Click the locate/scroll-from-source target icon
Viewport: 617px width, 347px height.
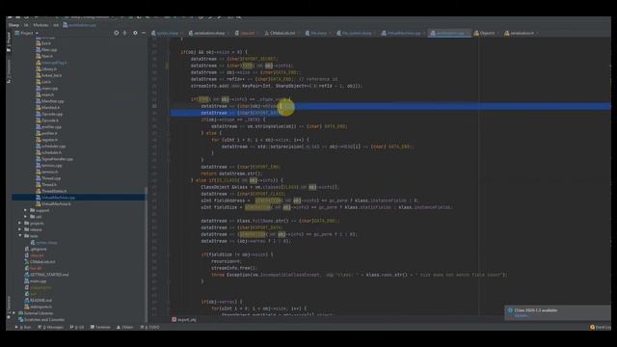tap(116, 33)
